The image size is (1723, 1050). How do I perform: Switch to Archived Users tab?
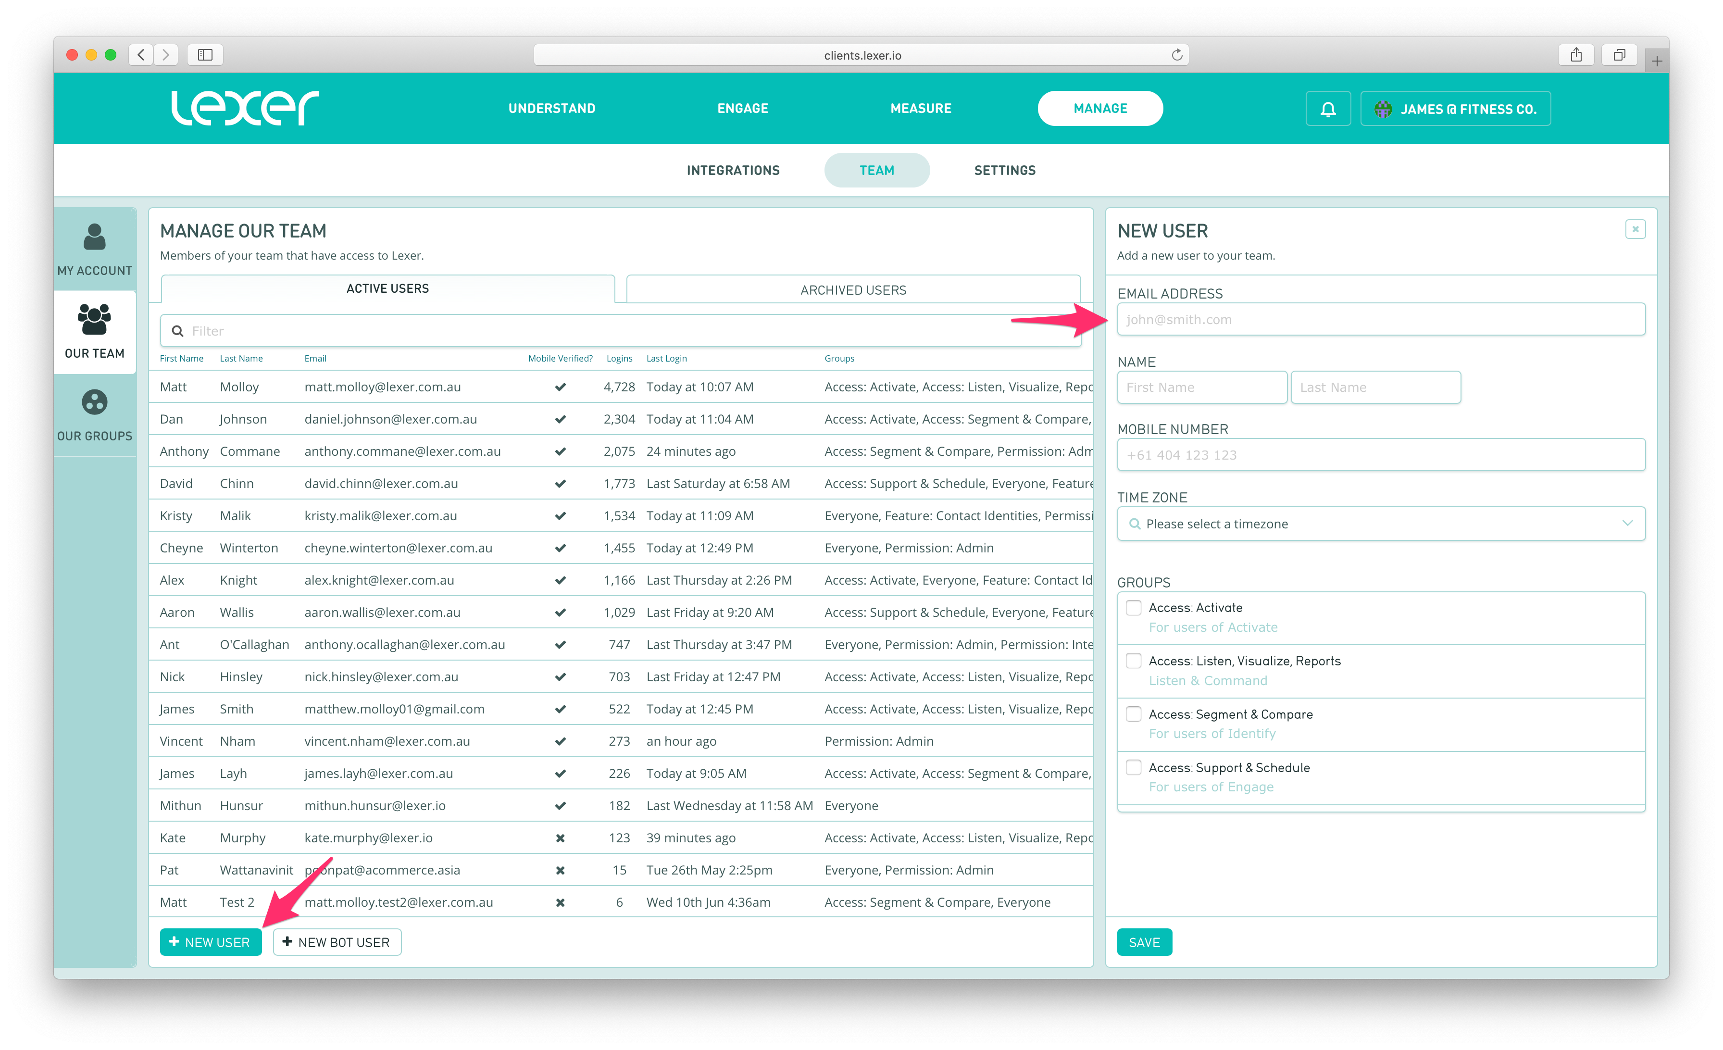[x=853, y=289]
